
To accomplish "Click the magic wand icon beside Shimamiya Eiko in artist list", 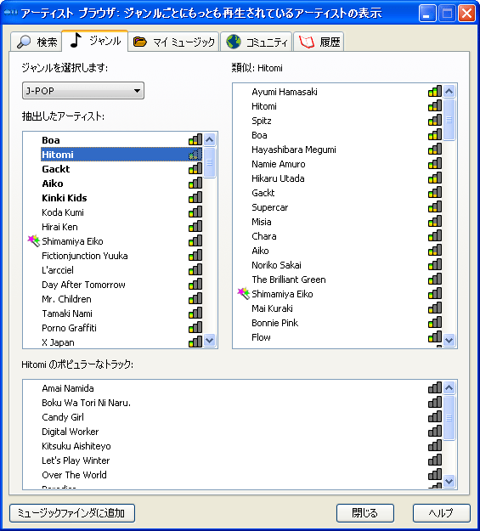I will click(33, 241).
